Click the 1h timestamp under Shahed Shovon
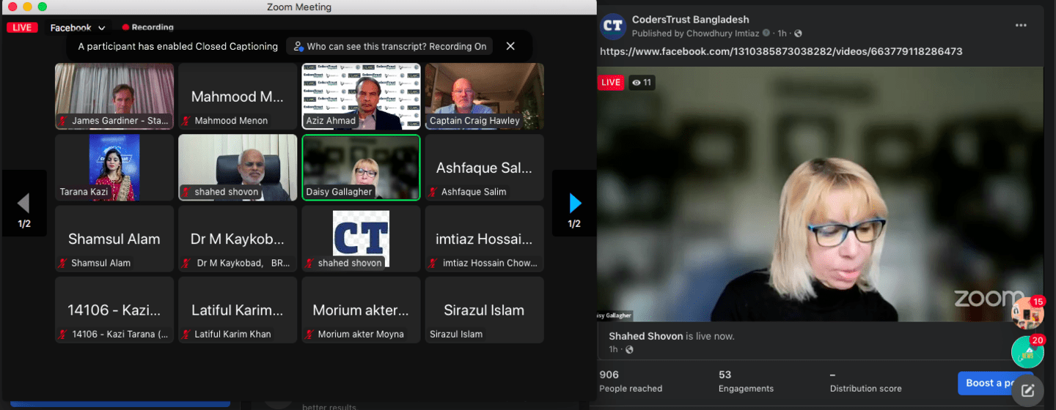Screen dimensions: 1056x410 tap(613, 349)
